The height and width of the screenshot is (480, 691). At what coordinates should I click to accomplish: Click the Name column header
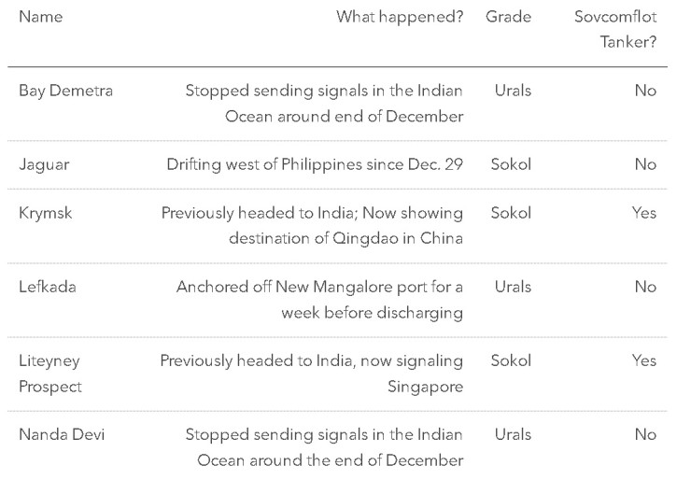pyautogui.click(x=40, y=17)
